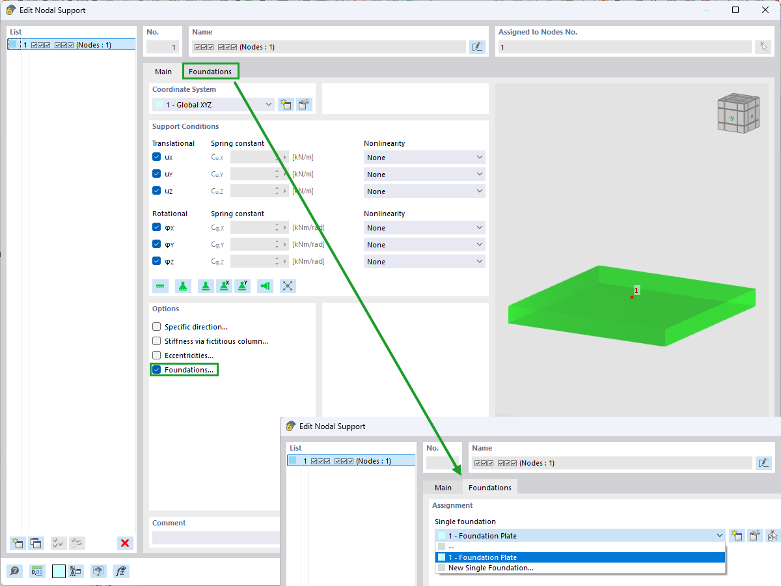Switch to the Foundations tab

pos(210,71)
